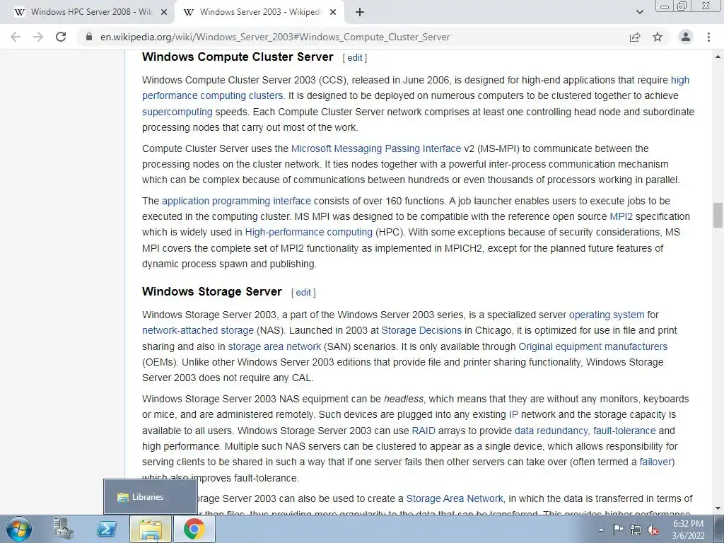Select the Windows Server 2003 tab
Viewport: 724px width, 543px height.
(259, 13)
